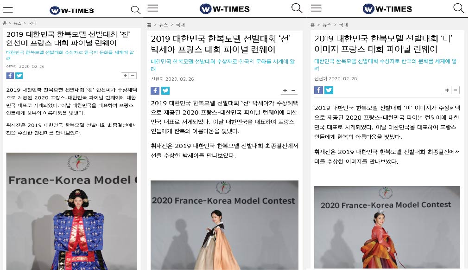Increase font size in the middle article
The width and height of the screenshot is (469, 270).
tap(285, 90)
